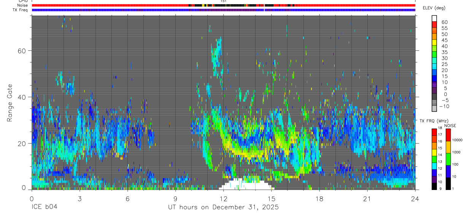Click ELEV scale value 35
Image resolution: width=467 pixels, height=215 pixels.
coord(444,52)
